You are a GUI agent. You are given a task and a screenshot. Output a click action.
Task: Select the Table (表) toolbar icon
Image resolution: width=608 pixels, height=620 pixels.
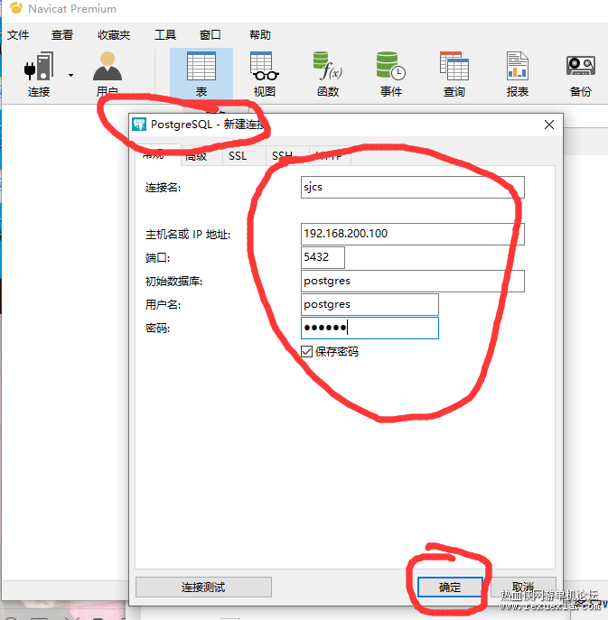[201, 66]
